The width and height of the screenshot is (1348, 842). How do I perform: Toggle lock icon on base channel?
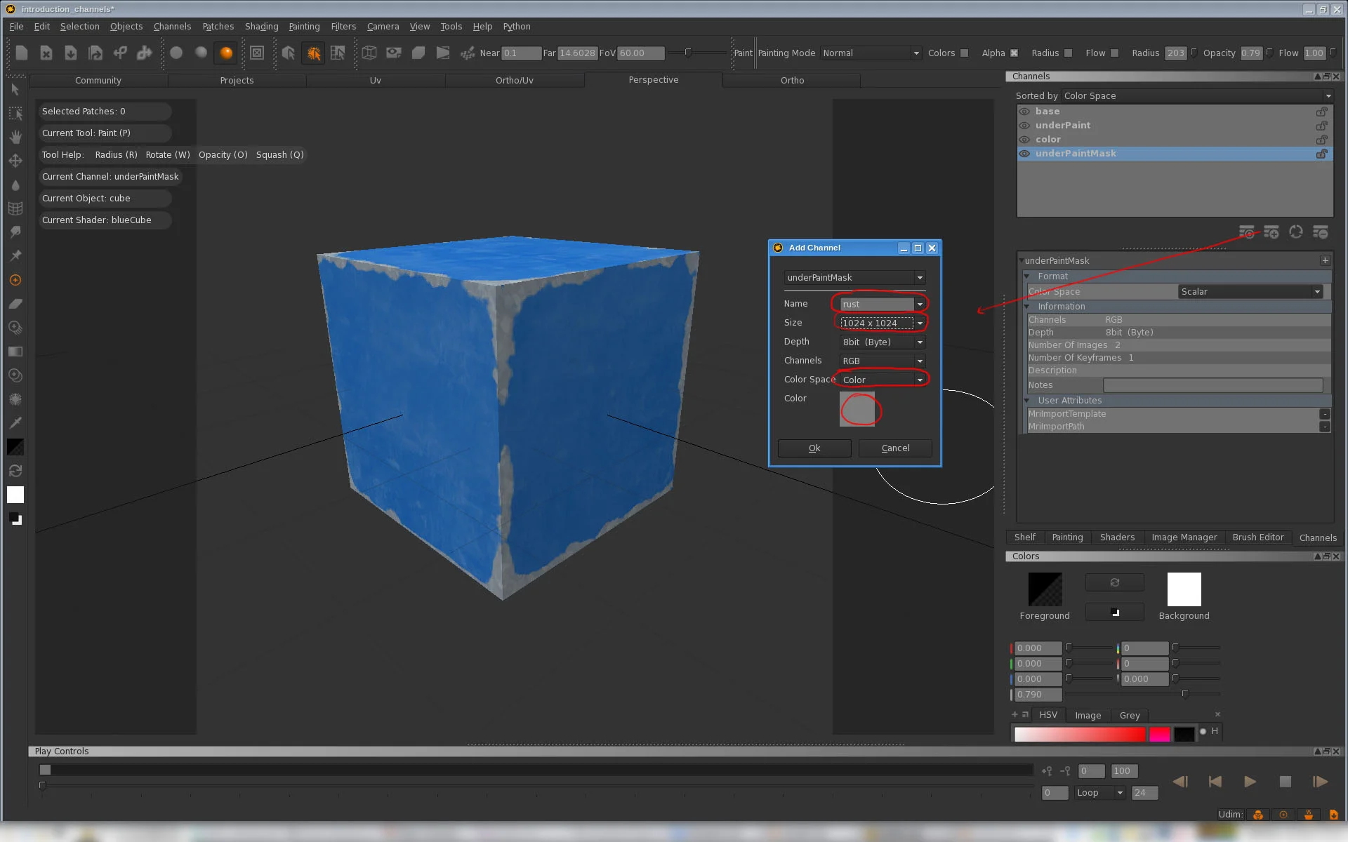[x=1321, y=112]
